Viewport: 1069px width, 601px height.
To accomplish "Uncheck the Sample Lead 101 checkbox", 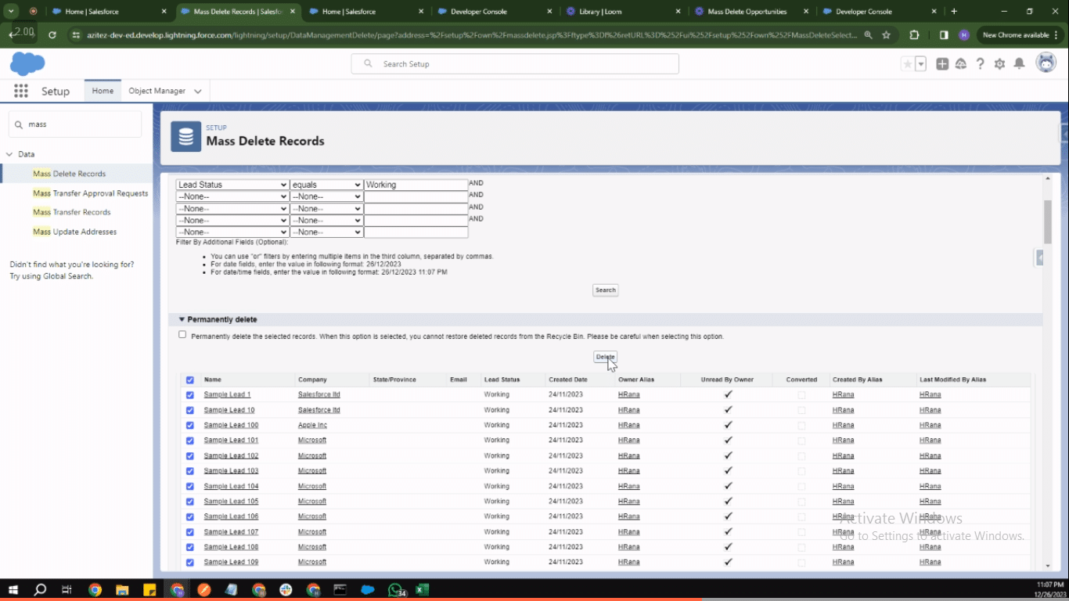I will pos(189,441).
